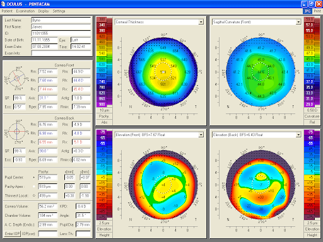Viewport: 323px width, 242px height.
Task: Click the Pupil Center pachy 519 µm field
Action: (x=48, y=178)
